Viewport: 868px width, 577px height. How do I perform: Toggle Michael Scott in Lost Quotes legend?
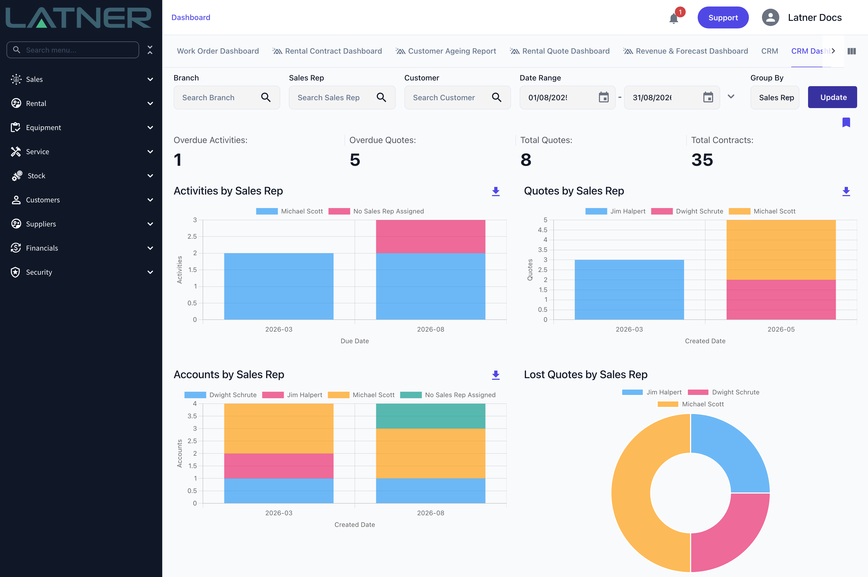(690, 404)
